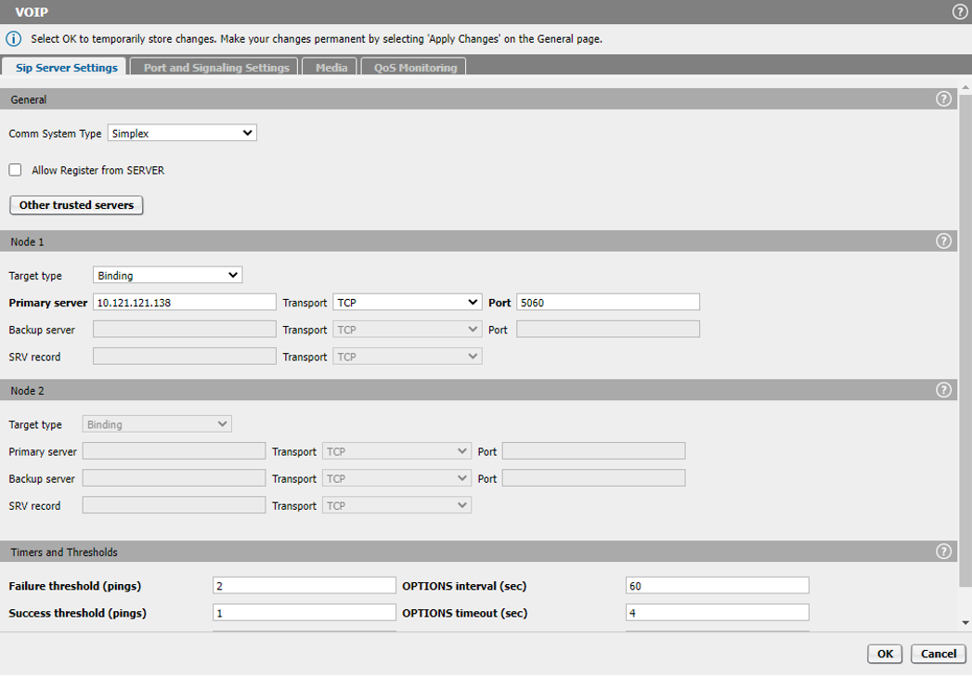Click Node 2 Backup server address field
Viewport: 972px width, 676px height.
pyautogui.click(x=175, y=478)
